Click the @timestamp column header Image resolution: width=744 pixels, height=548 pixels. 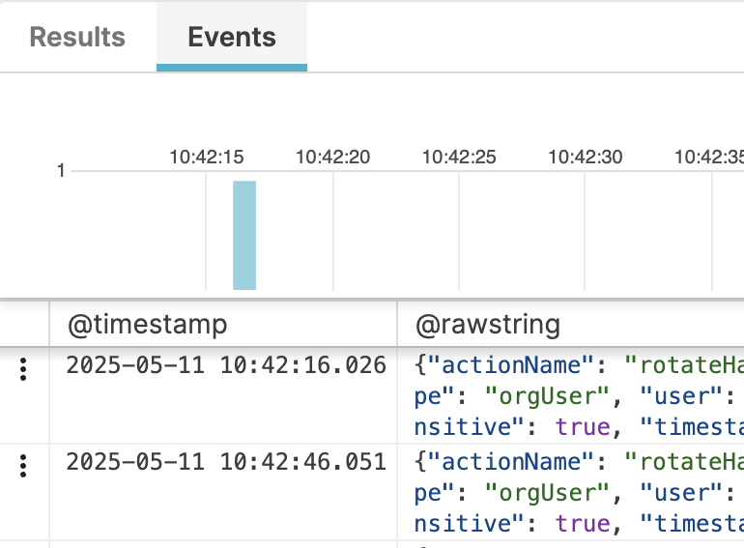coord(147,325)
